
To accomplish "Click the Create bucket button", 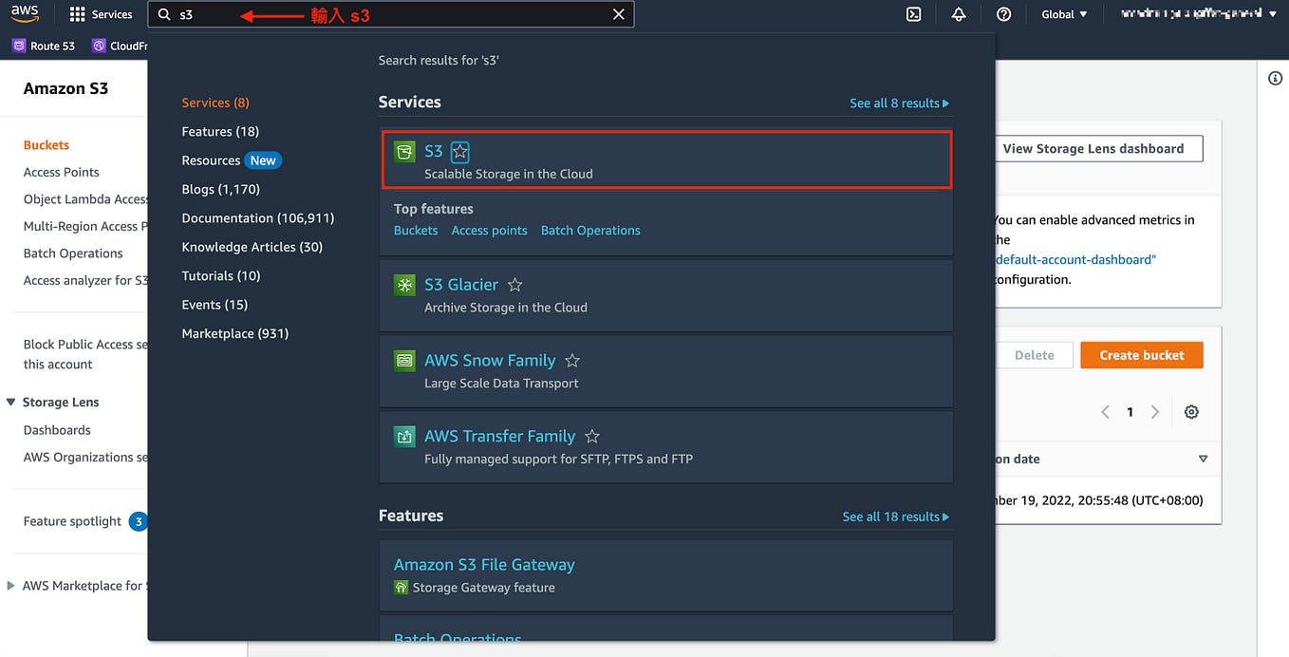I will pos(1141,354).
